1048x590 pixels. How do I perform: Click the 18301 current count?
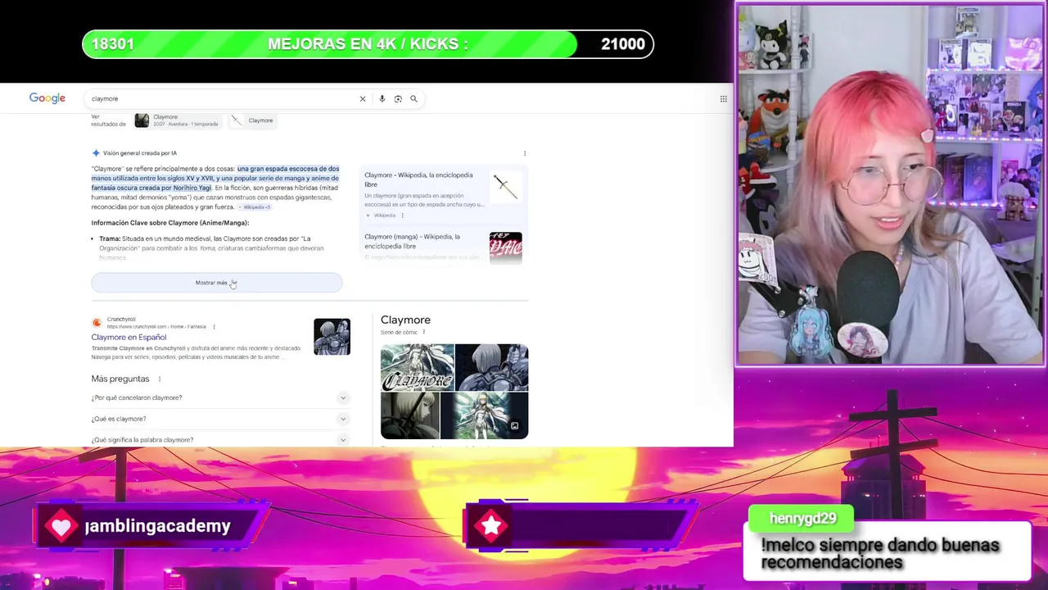click(x=113, y=44)
